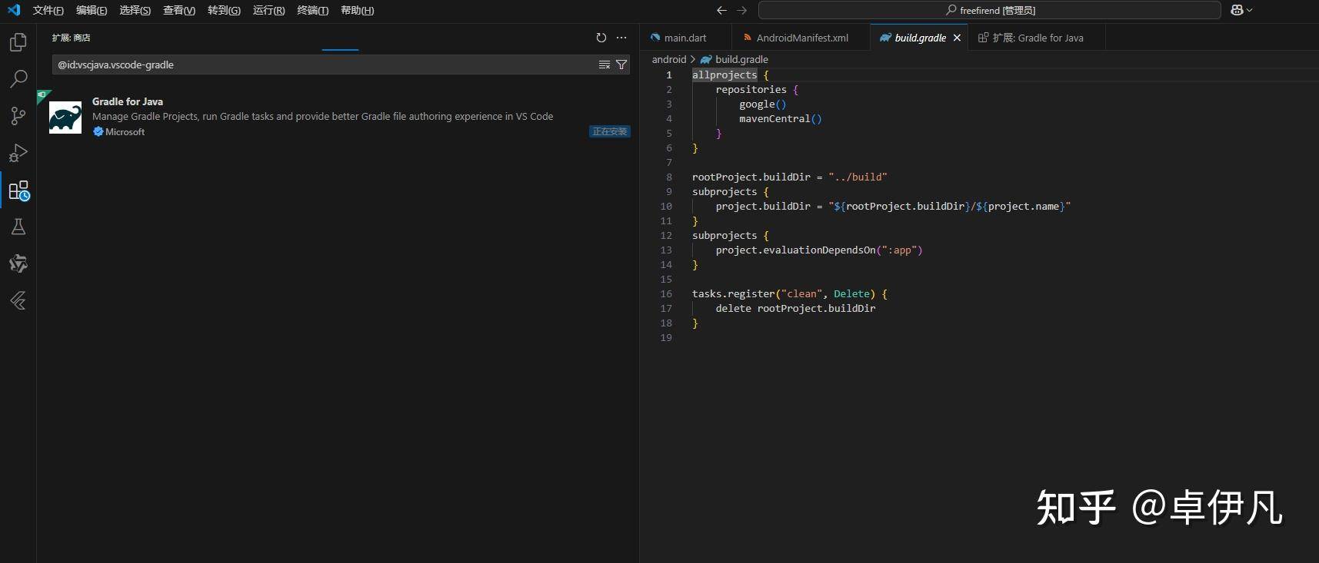This screenshot has width=1319, height=563.
Task: Refresh the extensions list
Action: tap(601, 38)
